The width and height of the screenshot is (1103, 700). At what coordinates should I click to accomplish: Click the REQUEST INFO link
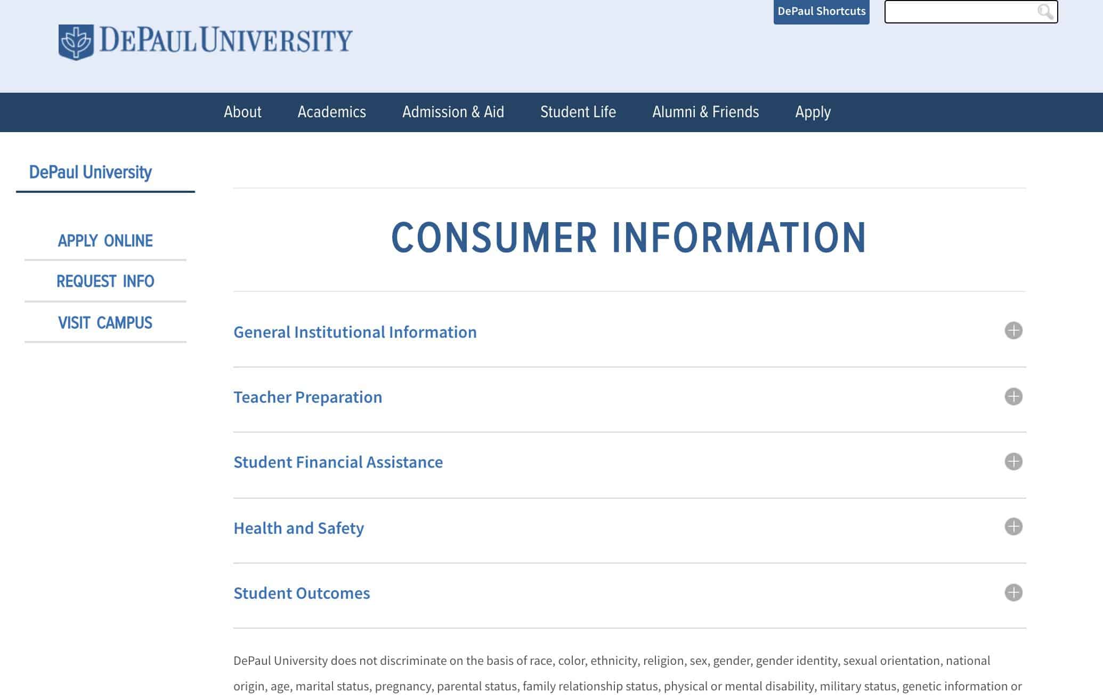pos(106,281)
